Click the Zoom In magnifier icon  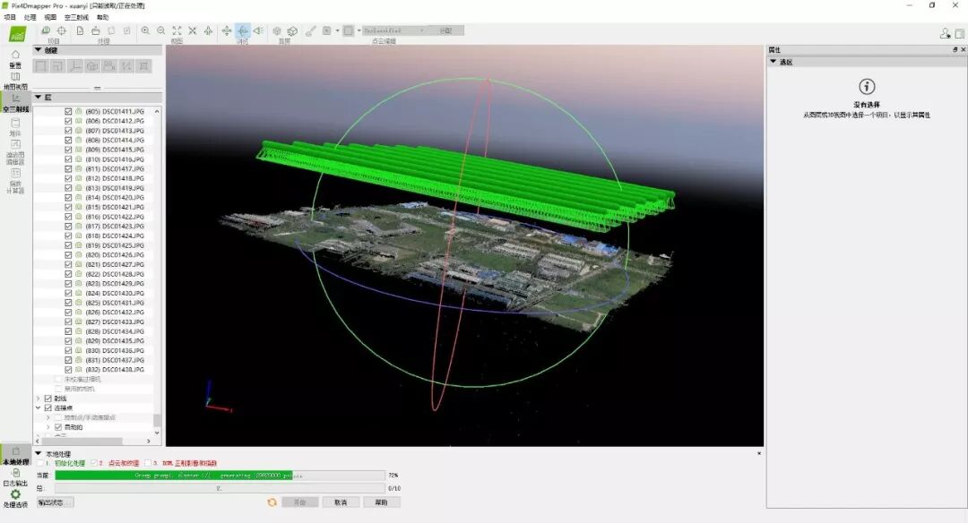click(145, 30)
